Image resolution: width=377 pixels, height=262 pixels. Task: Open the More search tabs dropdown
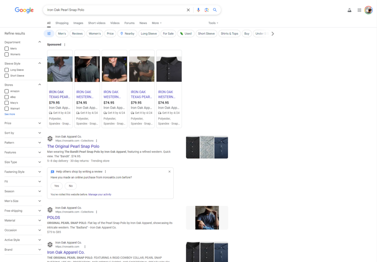point(156,23)
